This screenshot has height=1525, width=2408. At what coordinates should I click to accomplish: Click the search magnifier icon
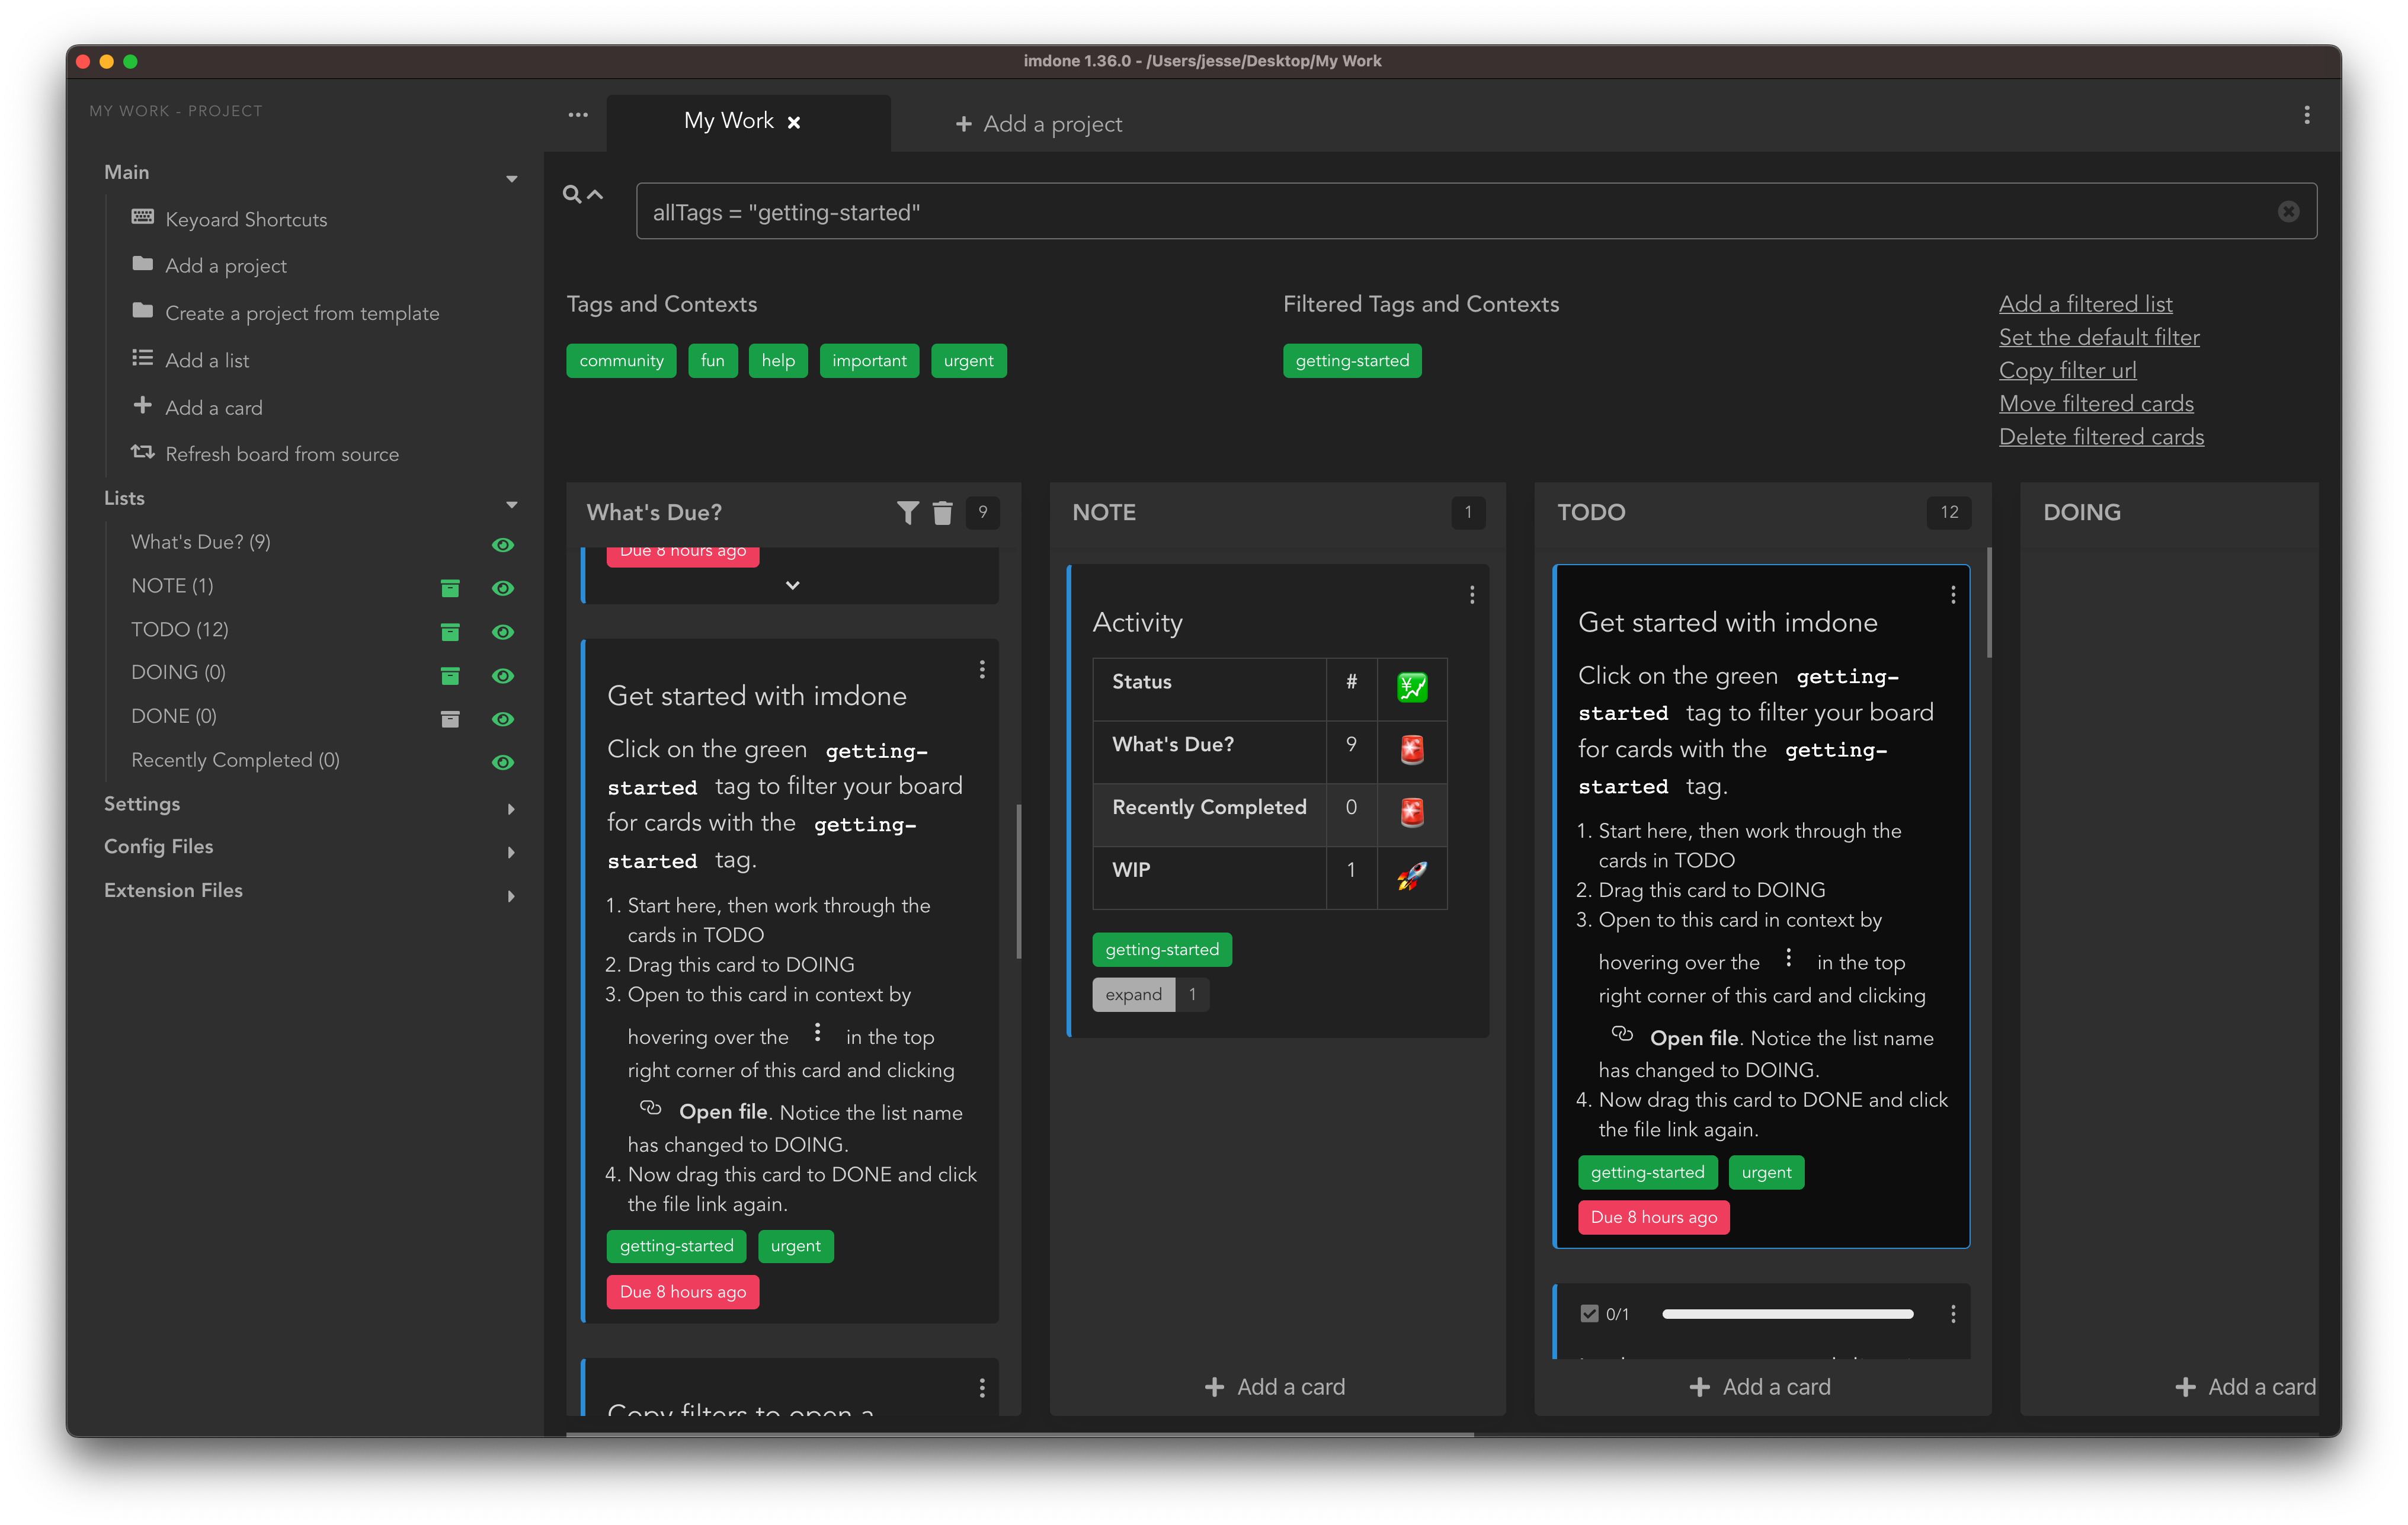[x=572, y=194]
